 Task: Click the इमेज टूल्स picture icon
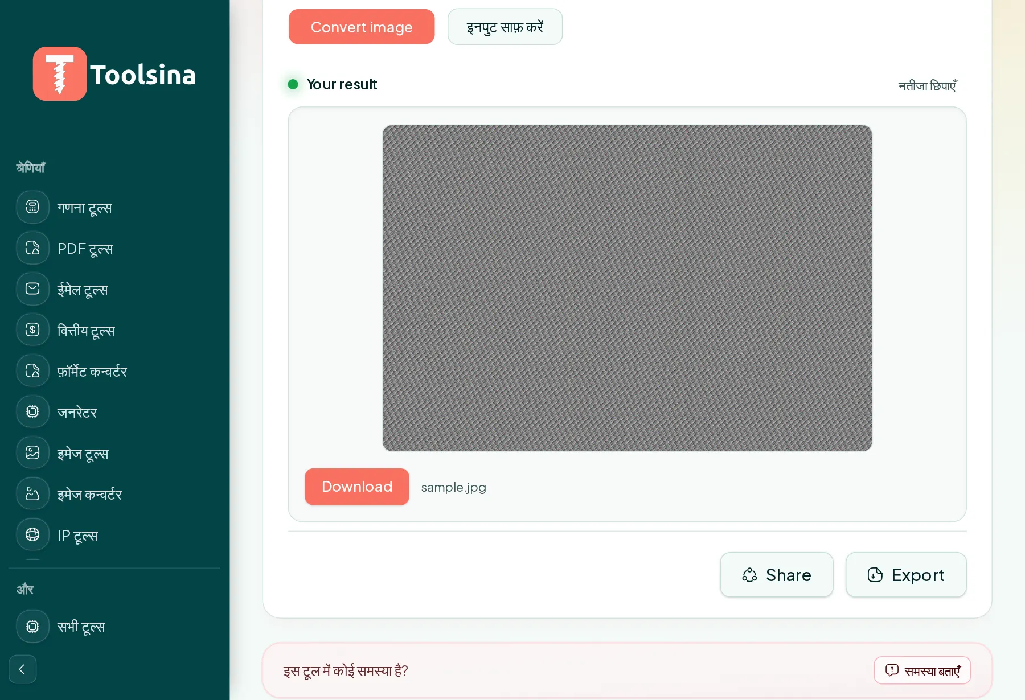click(32, 453)
